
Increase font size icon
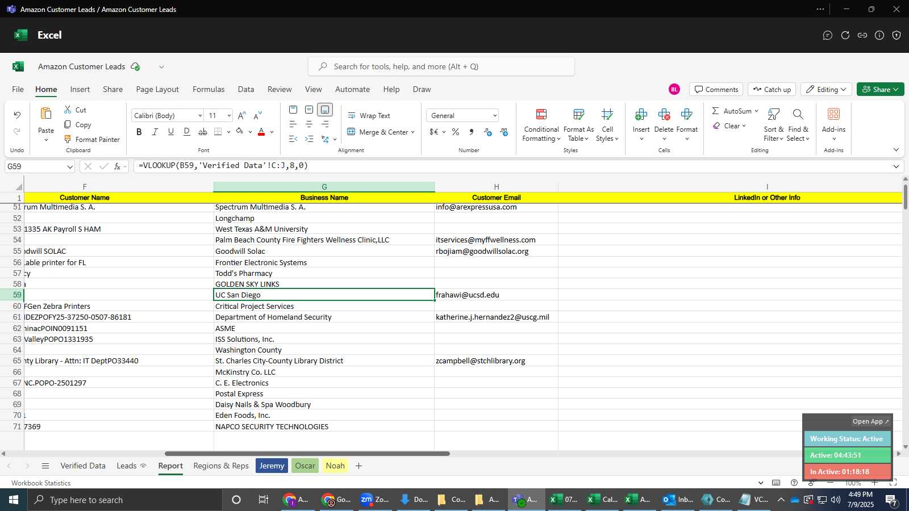coord(242,115)
